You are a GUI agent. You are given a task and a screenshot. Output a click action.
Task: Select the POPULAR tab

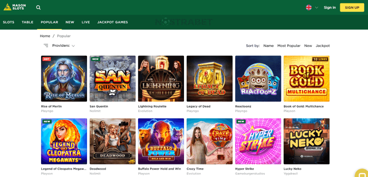(49, 23)
